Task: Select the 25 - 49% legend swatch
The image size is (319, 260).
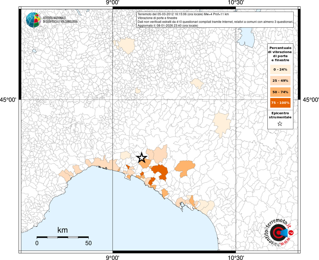Action: 280,80
